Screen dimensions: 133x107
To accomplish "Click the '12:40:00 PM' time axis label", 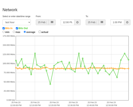I will coord(92,105).
